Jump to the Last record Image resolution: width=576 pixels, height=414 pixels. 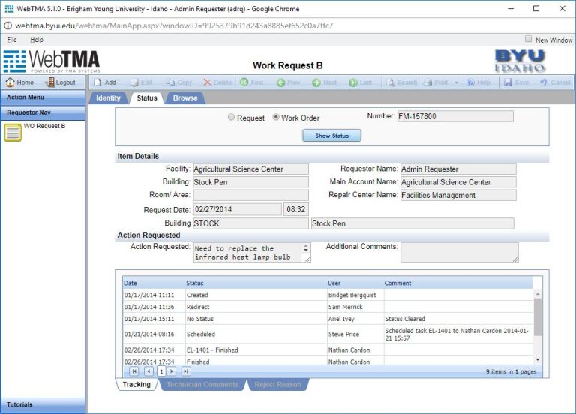tap(361, 82)
